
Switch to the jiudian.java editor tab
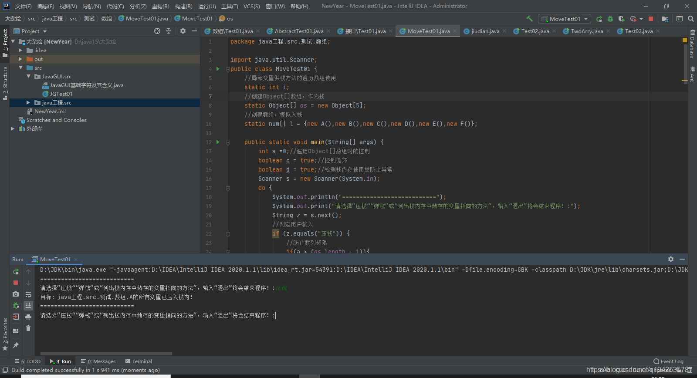(x=485, y=31)
